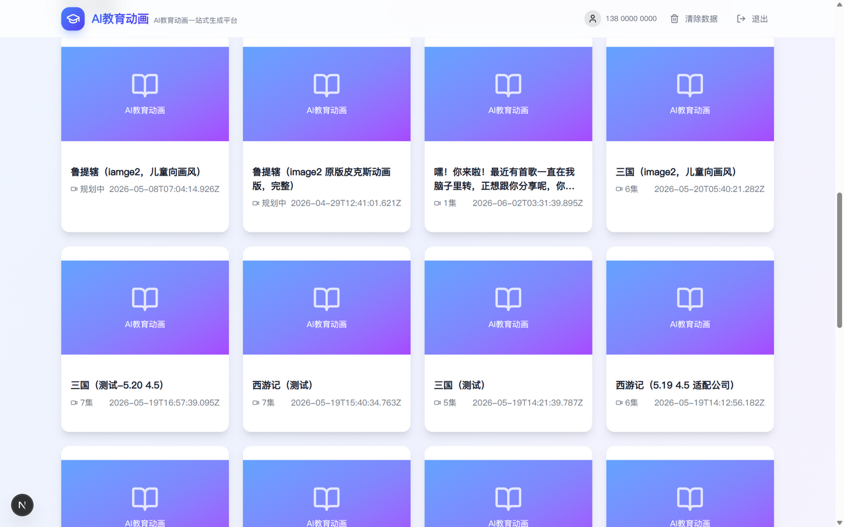Click the user avatar icon
The height and width of the screenshot is (527, 844).
[593, 19]
